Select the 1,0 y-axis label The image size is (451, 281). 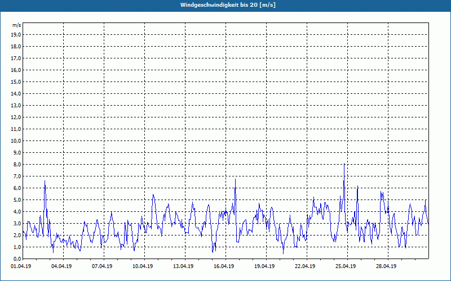(x=17, y=247)
